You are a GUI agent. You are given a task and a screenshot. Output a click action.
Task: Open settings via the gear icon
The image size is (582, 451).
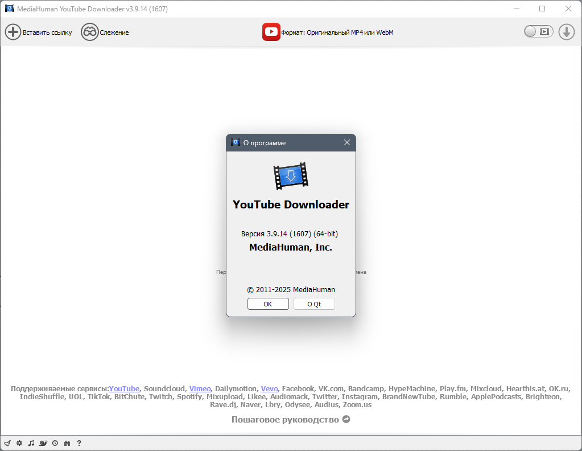[19, 443]
